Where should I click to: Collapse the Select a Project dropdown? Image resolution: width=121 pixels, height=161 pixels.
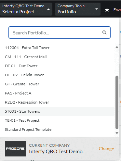(26, 9)
